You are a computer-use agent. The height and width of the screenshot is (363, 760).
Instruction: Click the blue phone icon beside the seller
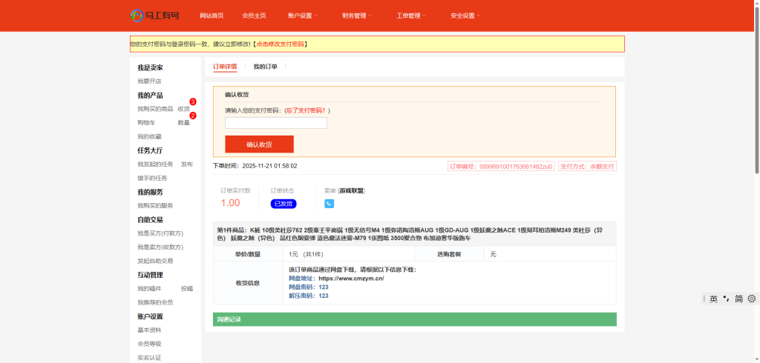click(329, 204)
